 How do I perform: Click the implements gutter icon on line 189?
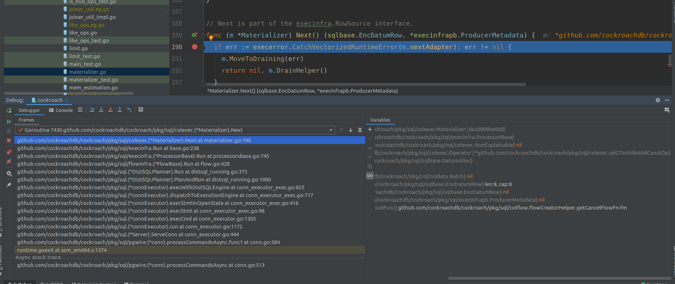194,35
